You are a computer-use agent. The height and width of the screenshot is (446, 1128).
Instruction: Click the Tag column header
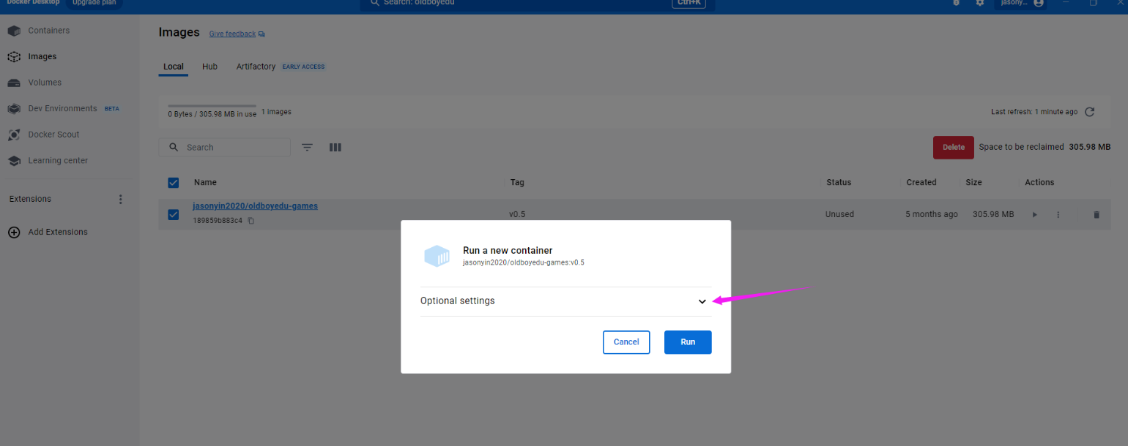[x=516, y=183]
